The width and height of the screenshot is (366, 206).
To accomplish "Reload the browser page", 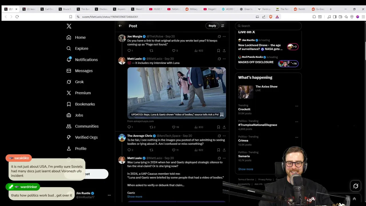I will [17, 17].
